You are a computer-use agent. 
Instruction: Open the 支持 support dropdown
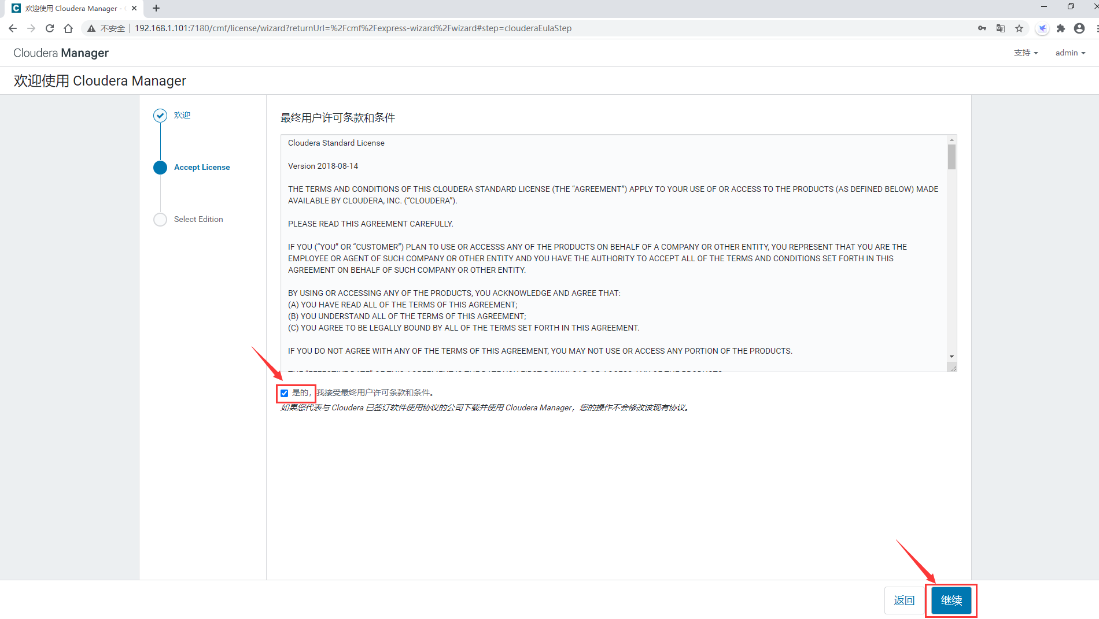pyautogui.click(x=1026, y=53)
